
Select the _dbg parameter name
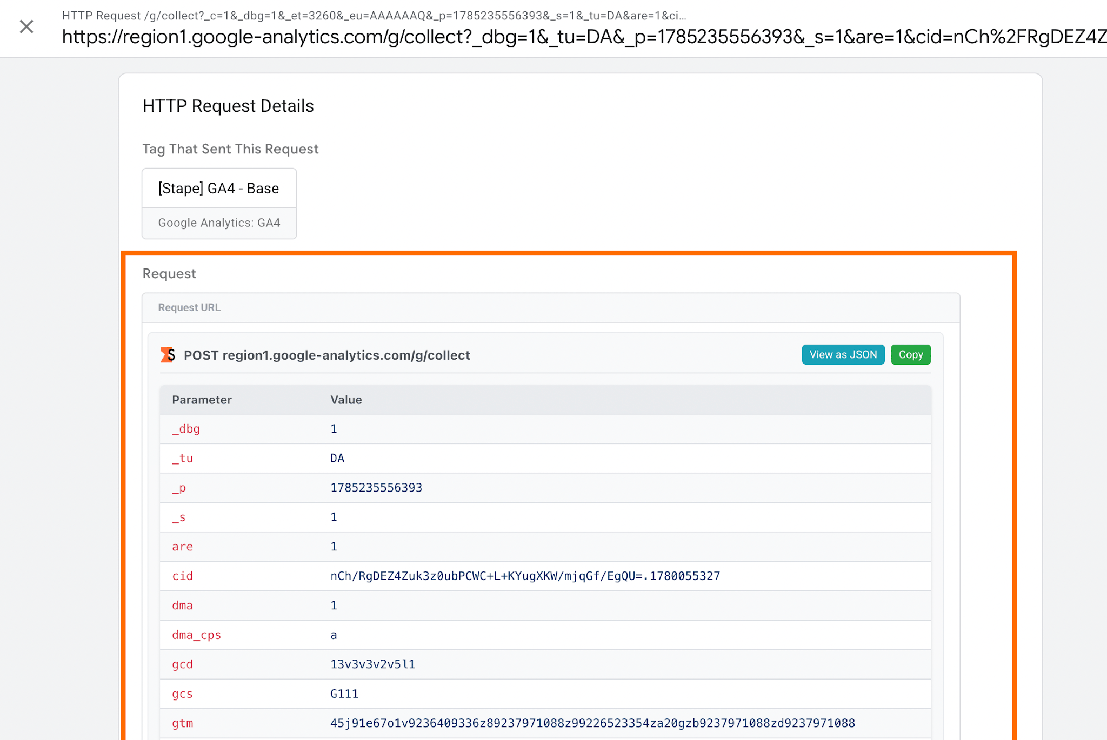pyautogui.click(x=186, y=429)
